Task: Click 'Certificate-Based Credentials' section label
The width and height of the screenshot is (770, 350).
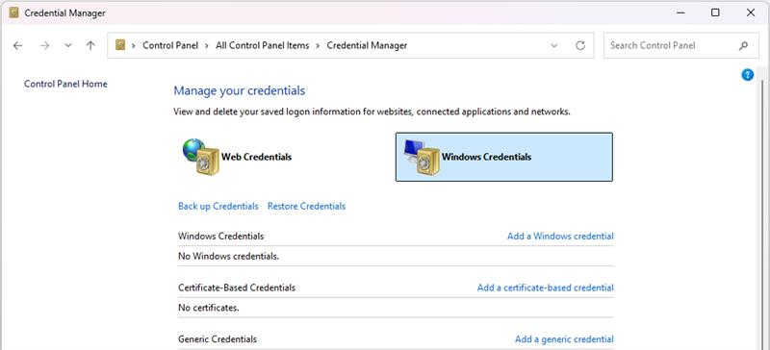Action: click(237, 287)
